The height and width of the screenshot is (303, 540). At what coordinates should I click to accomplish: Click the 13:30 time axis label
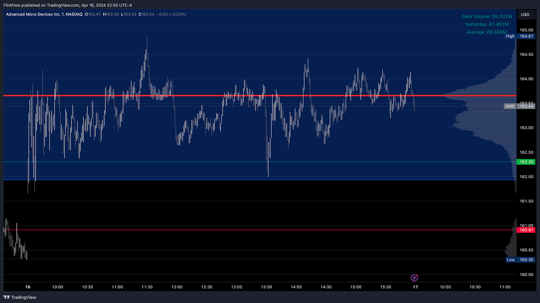(266, 287)
